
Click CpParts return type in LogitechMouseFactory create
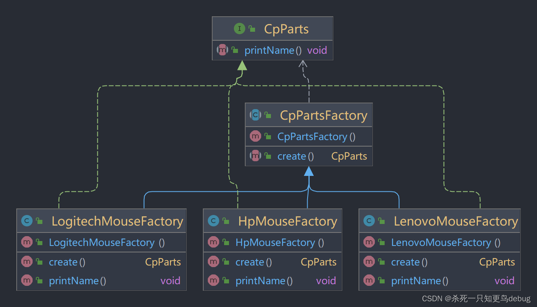(x=163, y=262)
